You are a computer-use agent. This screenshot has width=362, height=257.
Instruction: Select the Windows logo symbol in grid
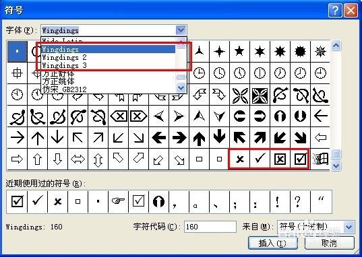320,159
